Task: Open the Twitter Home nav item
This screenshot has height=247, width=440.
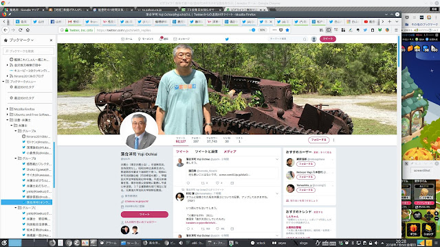Action: pos(126,39)
